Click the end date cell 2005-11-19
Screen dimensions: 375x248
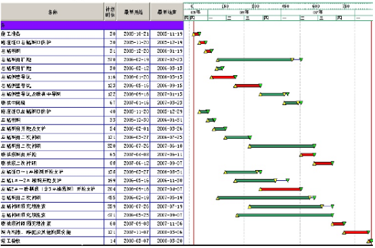point(167,34)
